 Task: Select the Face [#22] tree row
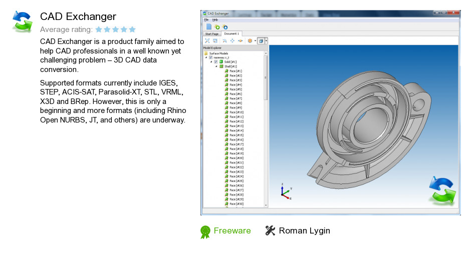tap(234, 167)
